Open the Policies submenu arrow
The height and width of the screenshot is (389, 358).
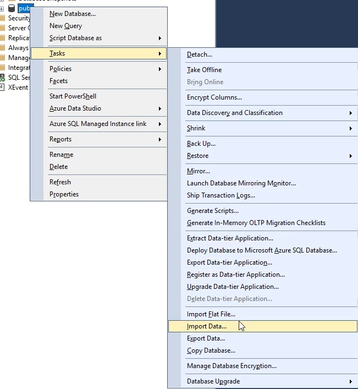[x=160, y=69]
